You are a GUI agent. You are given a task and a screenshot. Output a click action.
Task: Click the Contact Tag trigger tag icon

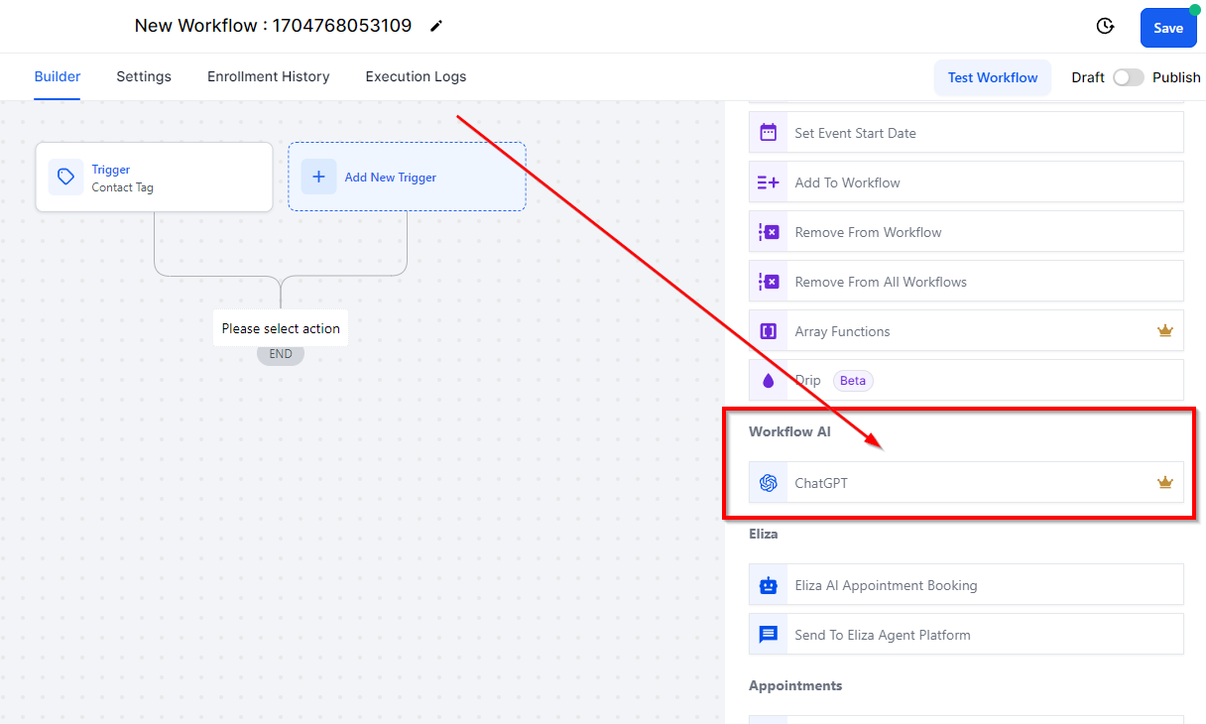65,177
